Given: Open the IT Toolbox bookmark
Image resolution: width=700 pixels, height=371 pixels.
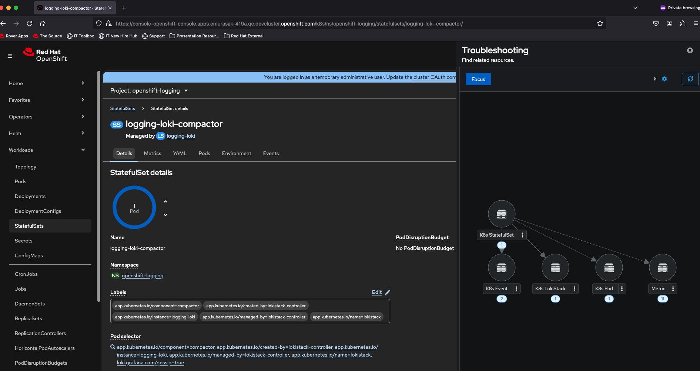Looking at the screenshot, I should [80, 36].
